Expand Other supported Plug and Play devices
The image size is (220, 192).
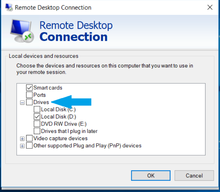tap(22, 146)
